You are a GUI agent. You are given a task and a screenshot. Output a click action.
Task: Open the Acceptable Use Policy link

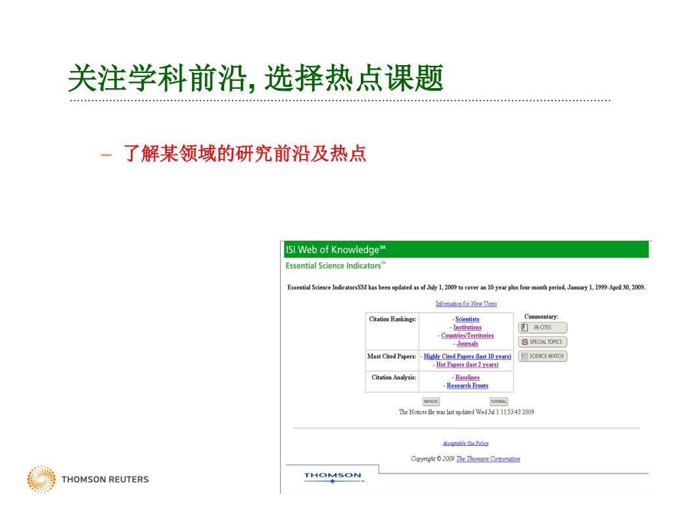pos(466,443)
